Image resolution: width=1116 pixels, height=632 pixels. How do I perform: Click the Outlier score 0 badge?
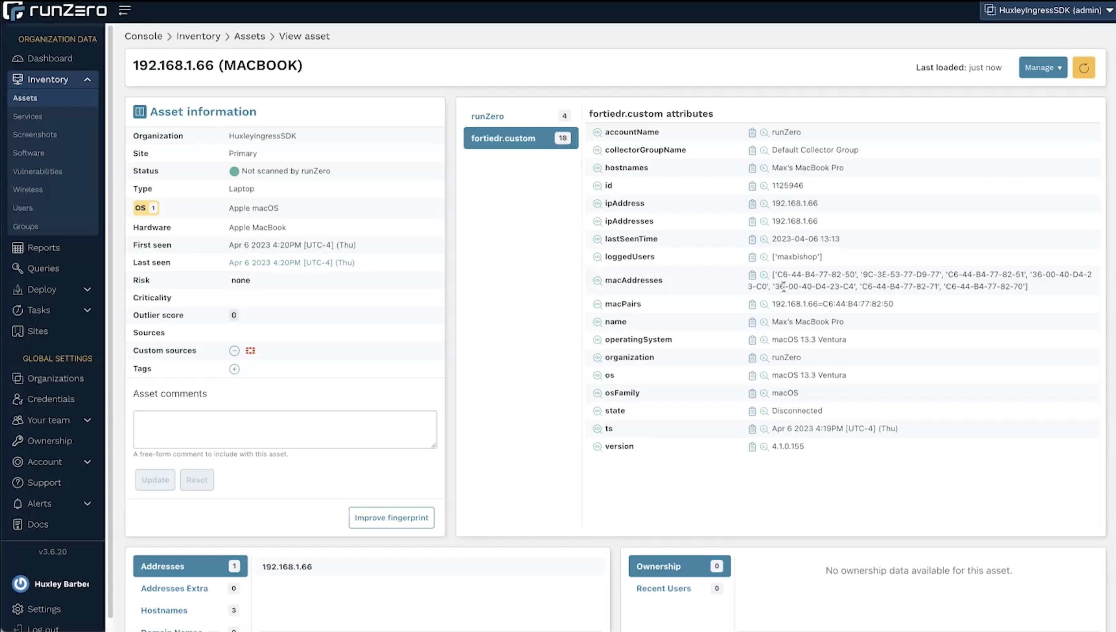click(234, 315)
